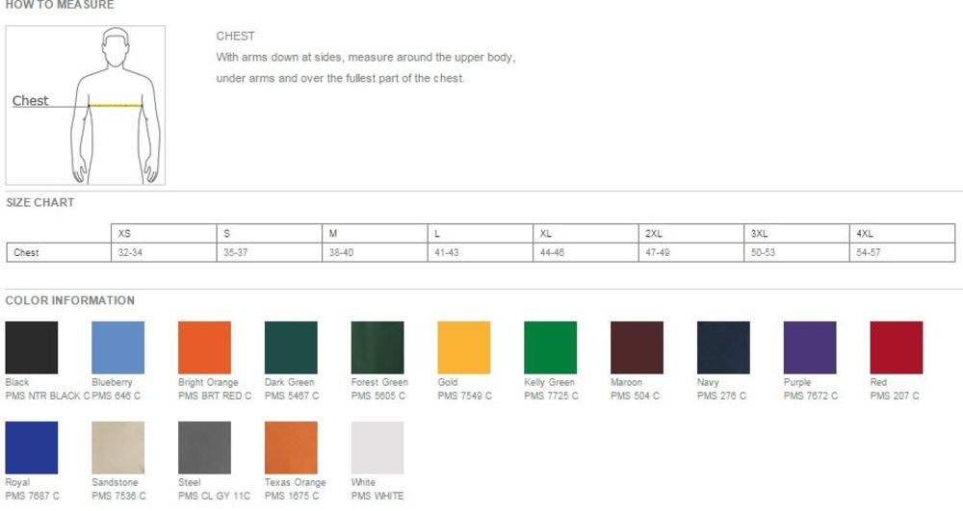Pick the Dark Green color swatch
The height and width of the screenshot is (511, 963).
click(291, 347)
